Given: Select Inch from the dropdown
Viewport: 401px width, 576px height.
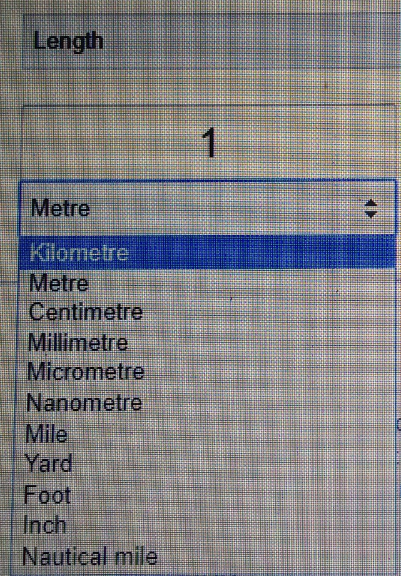Looking at the screenshot, I should tap(44, 523).
